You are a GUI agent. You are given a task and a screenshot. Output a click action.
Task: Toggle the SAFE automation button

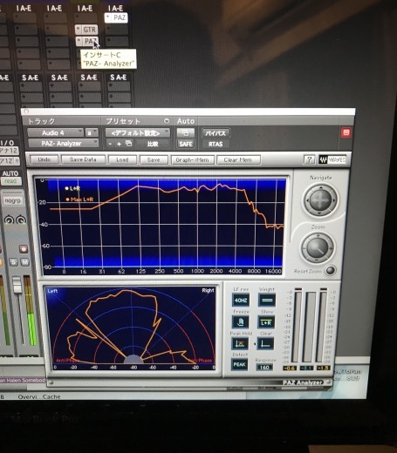186,144
